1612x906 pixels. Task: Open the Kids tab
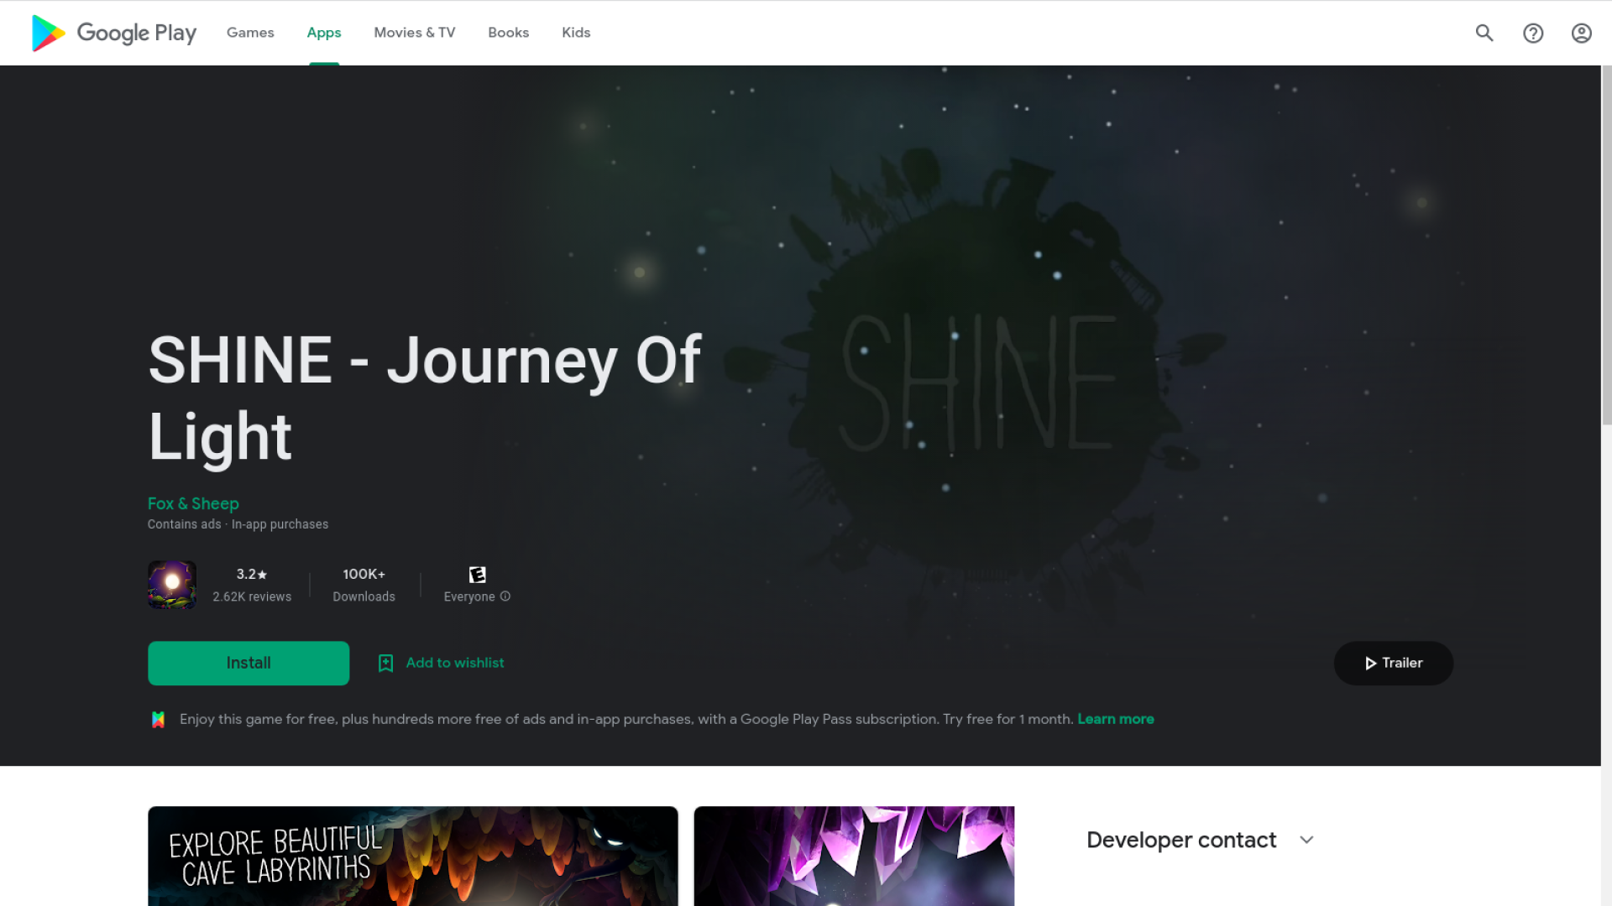pos(576,33)
